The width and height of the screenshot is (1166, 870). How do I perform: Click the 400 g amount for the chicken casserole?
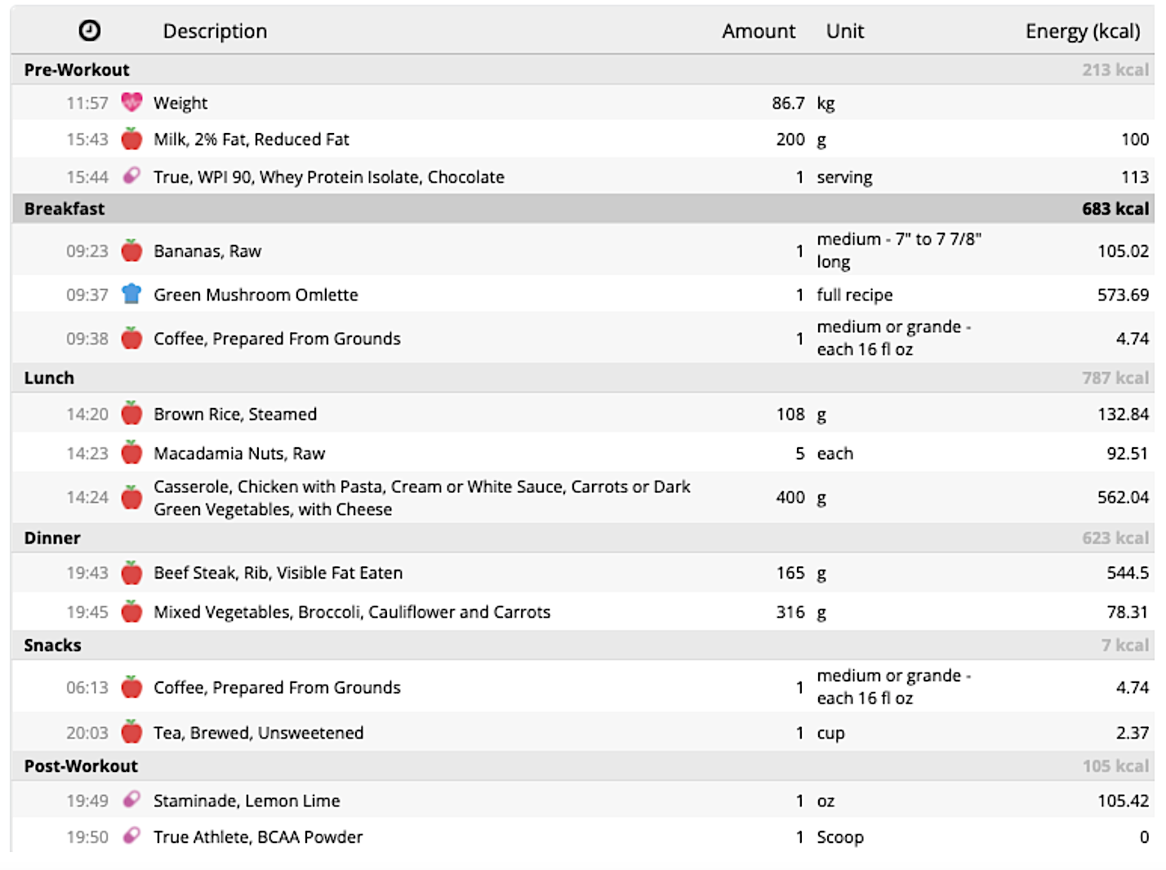point(790,497)
